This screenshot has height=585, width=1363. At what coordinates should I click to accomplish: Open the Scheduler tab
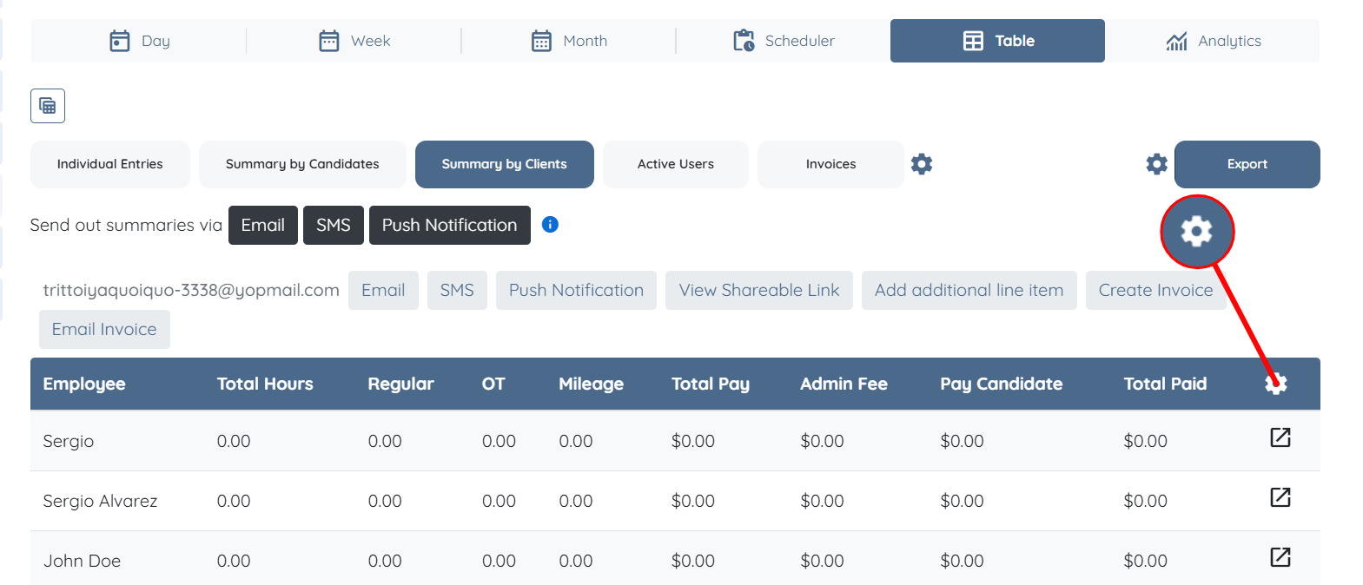[x=784, y=41]
